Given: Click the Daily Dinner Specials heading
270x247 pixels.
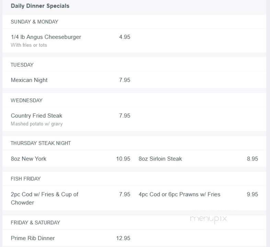Looking at the screenshot, I should [40, 6].
